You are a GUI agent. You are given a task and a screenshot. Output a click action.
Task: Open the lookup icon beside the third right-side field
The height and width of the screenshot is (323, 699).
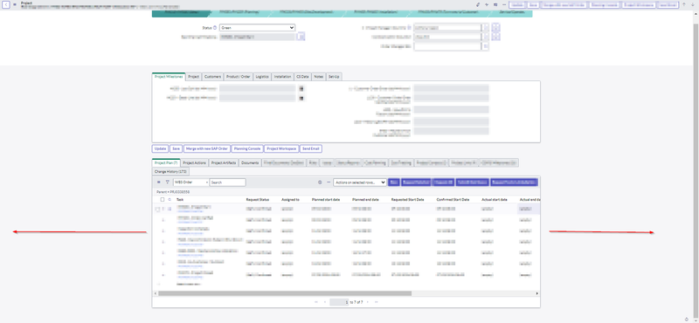[x=486, y=46]
